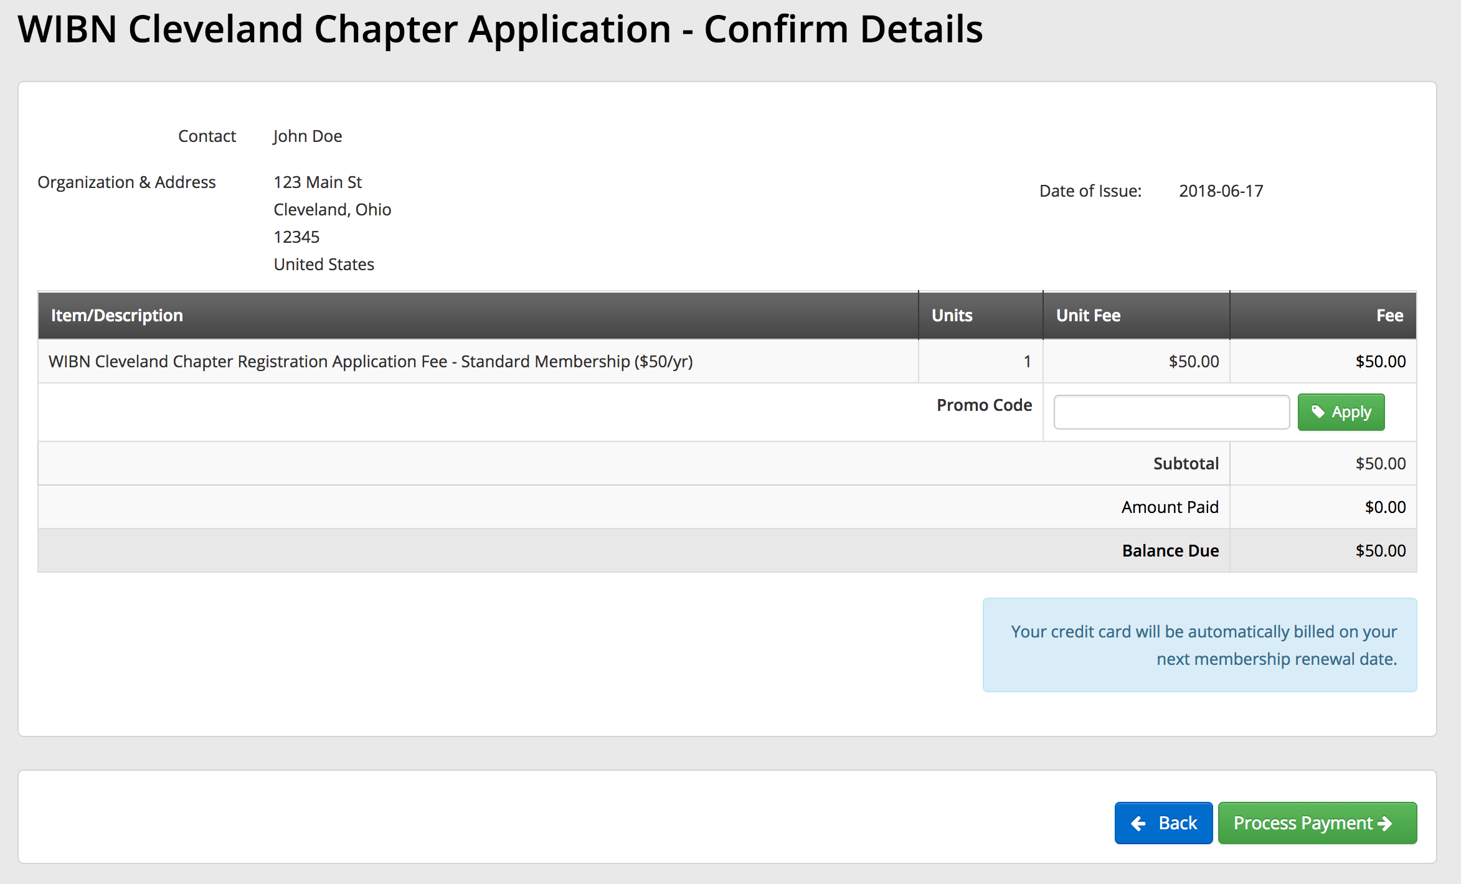Click the Organization & Address label
The image size is (1461, 884).
pos(126,182)
